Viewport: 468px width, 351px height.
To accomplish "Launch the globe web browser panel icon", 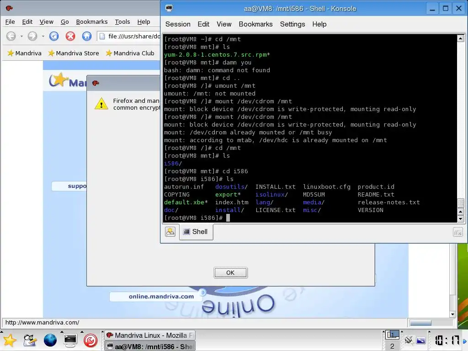I will [50, 340].
